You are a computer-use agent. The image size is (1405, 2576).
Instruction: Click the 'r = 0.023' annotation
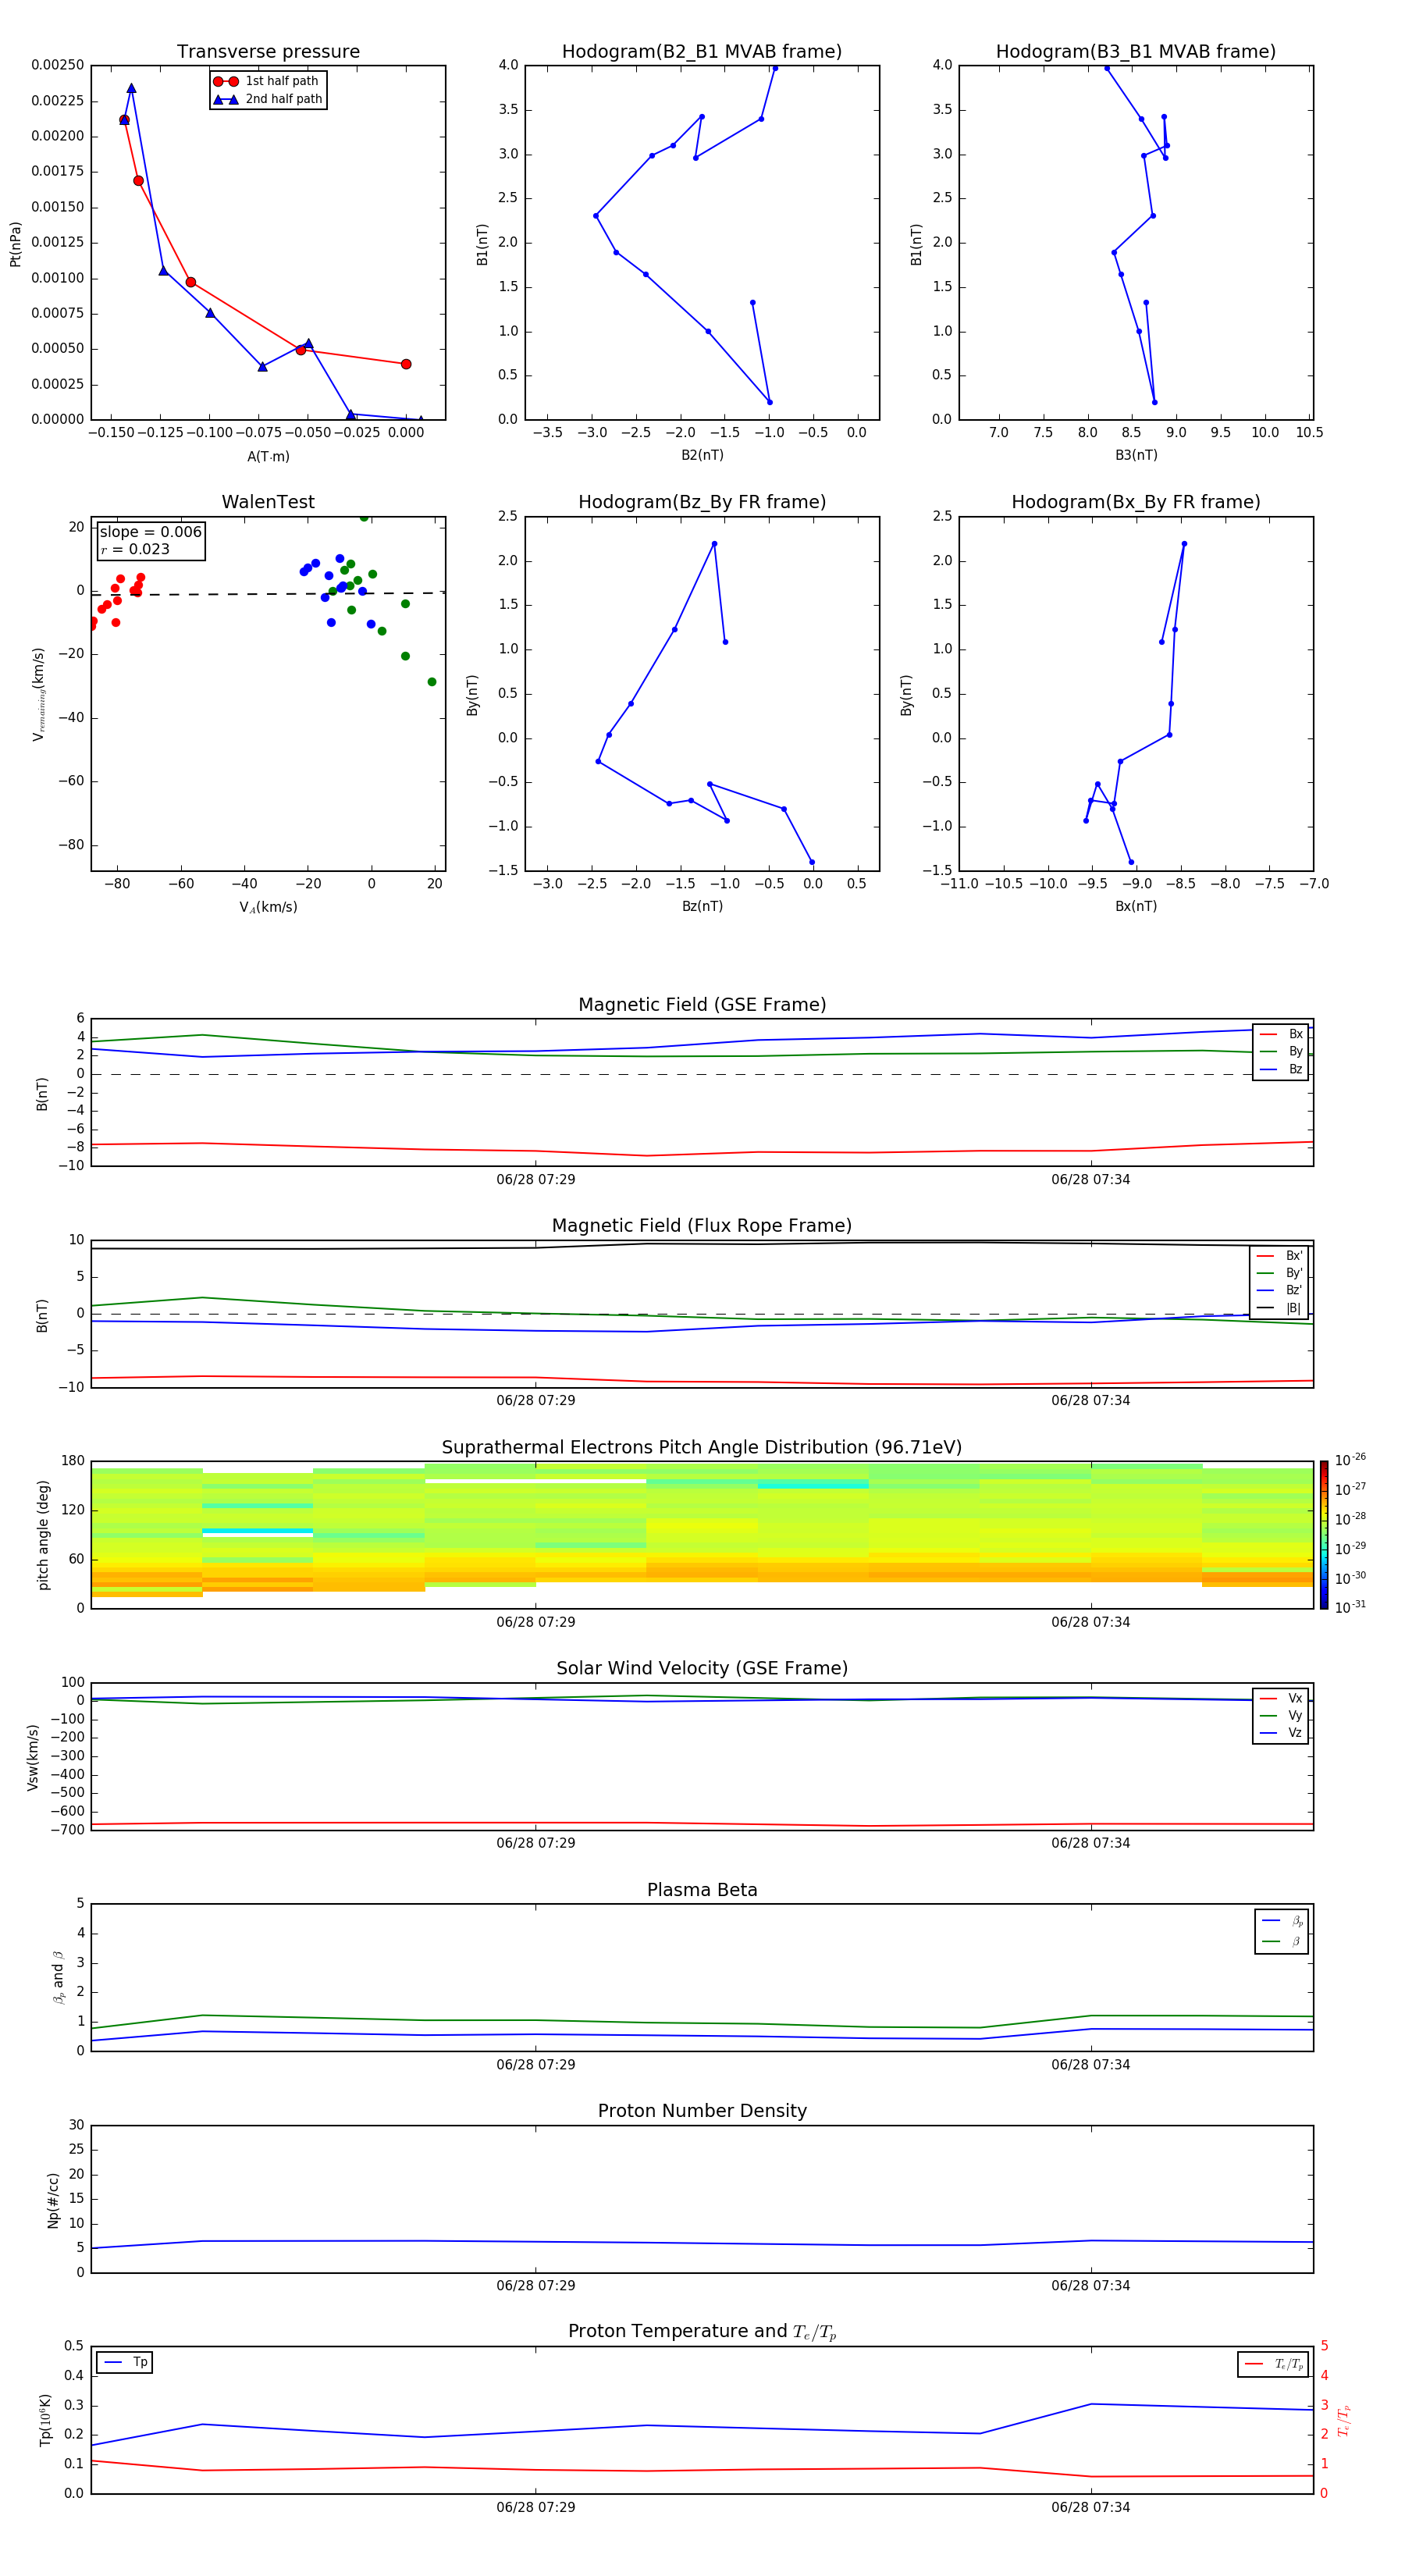[x=135, y=549]
